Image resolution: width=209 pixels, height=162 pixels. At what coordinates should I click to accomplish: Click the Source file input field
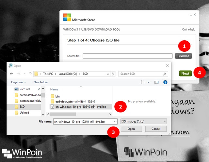(128, 56)
